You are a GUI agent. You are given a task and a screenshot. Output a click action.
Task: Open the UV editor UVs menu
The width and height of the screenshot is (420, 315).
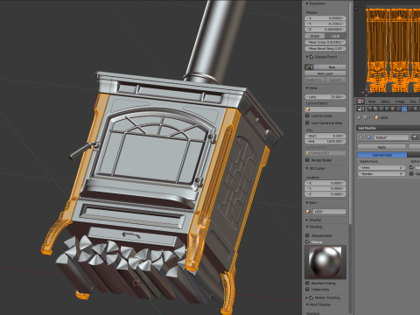pyautogui.click(x=413, y=101)
